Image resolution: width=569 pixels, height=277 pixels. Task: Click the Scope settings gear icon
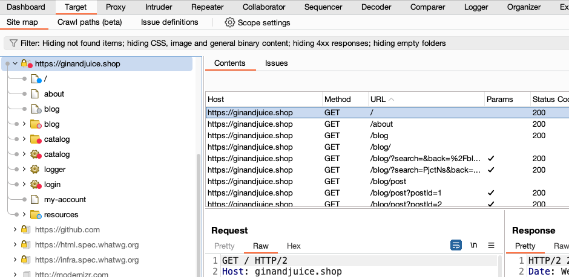click(x=229, y=22)
